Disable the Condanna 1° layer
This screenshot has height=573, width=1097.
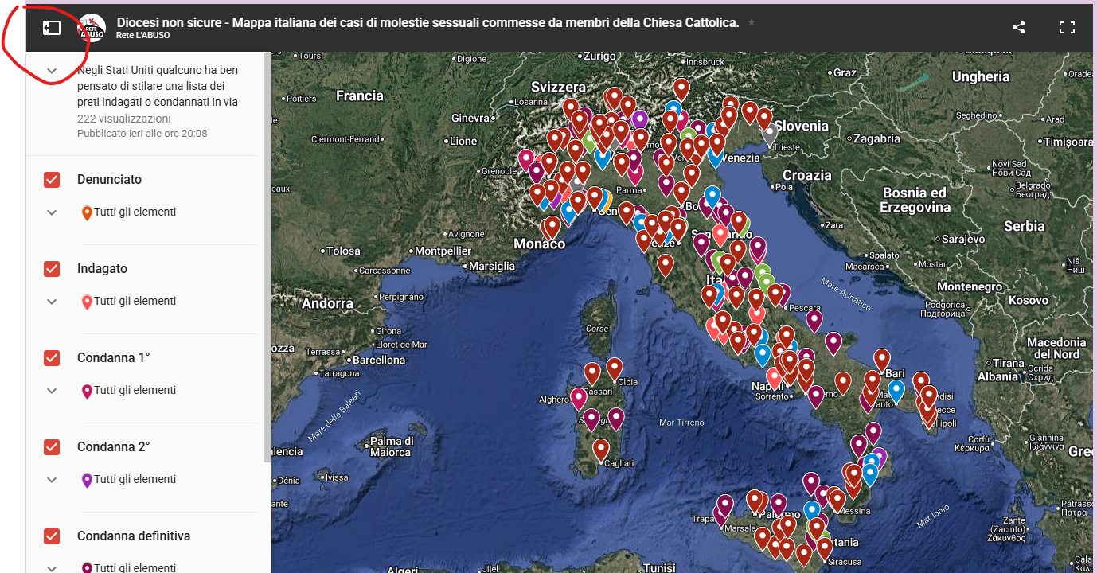[x=52, y=358]
